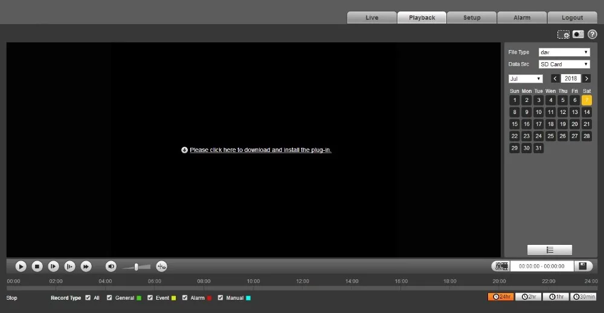Select day 18 in the calendar
This screenshot has height=313, width=604.
pyautogui.click(x=550, y=124)
